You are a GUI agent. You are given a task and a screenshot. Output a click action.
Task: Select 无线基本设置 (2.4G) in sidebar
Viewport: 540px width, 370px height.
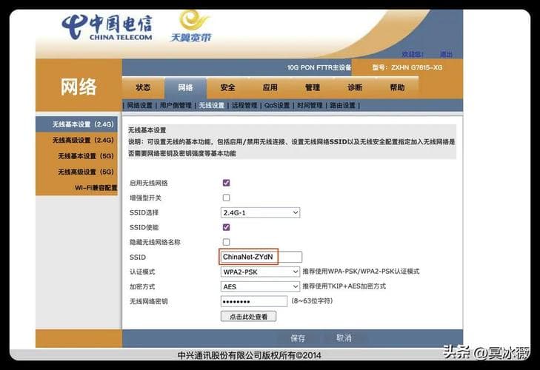(x=76, y=124)
